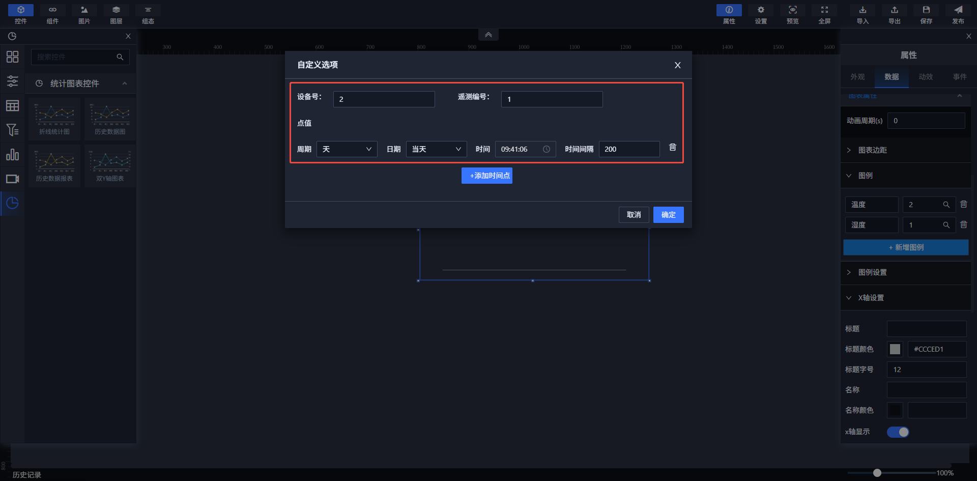
Task: Toggle the 属性 properties panel button
Action: pos(729,14)
